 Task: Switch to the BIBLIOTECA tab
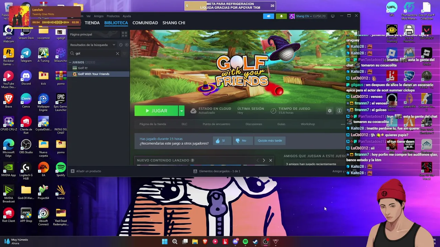click(x=116, y=23)
